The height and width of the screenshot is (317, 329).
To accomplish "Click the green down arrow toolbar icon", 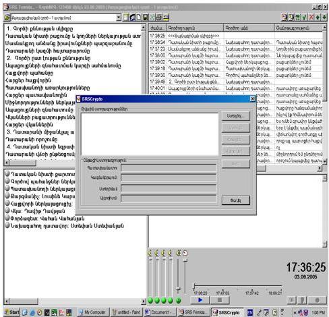I will coord(324,18).
